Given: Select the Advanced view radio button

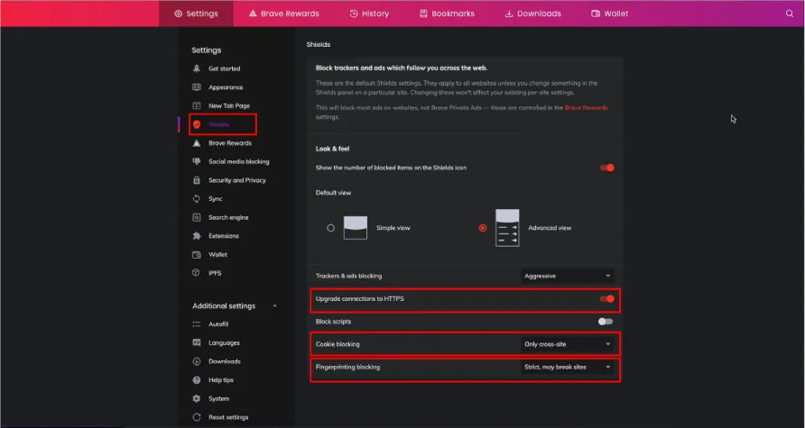Looking at the screenshot, I should [483, 228].
